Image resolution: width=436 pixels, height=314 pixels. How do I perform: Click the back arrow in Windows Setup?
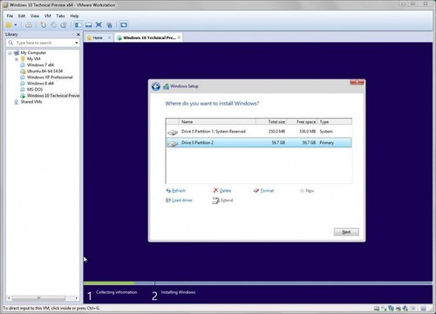(156, 86)
